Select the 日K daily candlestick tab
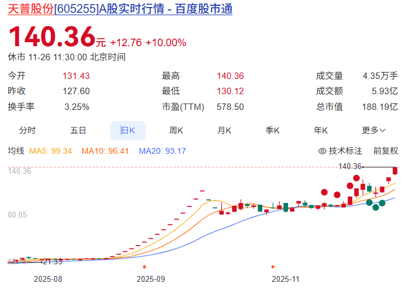Screen dimensions: 403x290 point(127,130)
